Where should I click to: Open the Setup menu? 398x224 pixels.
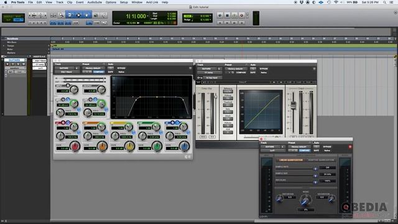click(x=124, y=2)
